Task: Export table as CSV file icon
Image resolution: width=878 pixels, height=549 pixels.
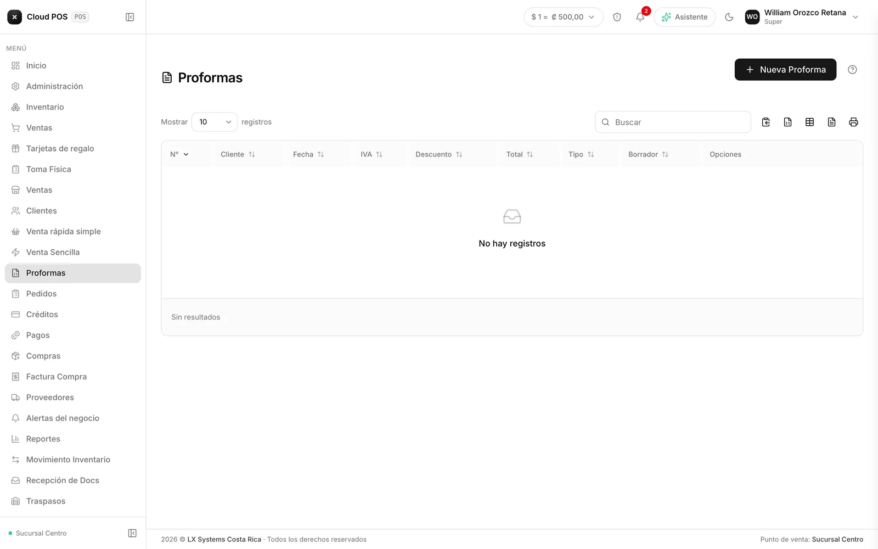Action: point(787,122)
